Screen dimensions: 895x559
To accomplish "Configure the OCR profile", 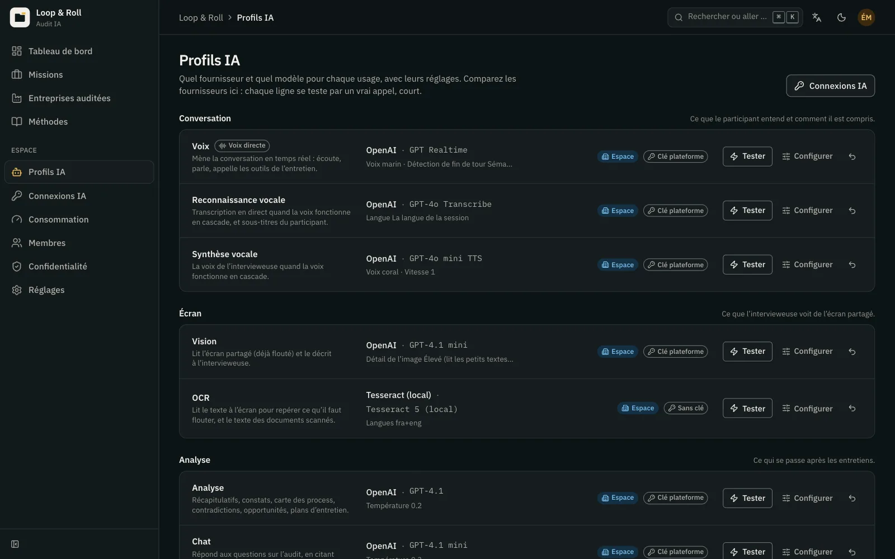I will [x=807, y=409].
